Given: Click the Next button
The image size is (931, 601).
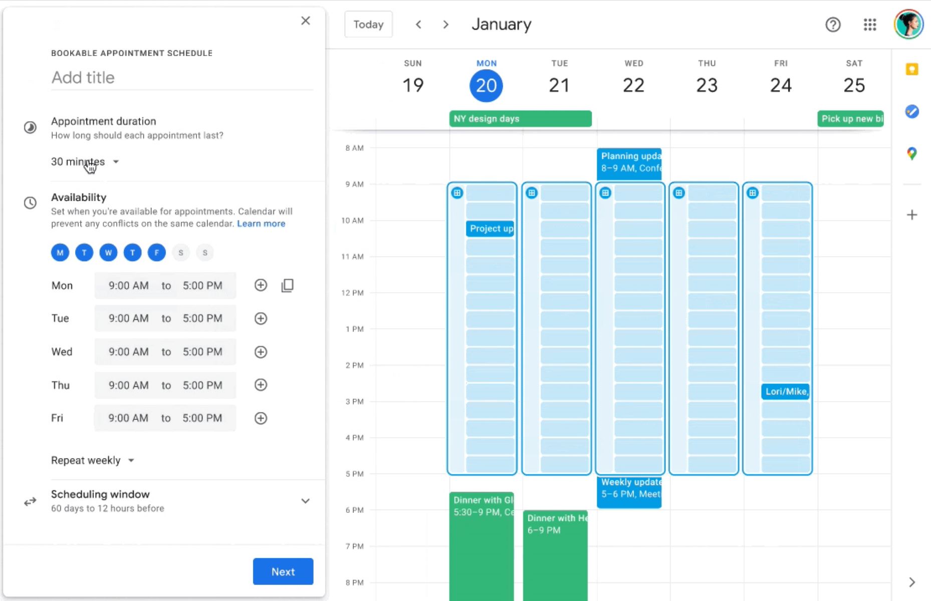Looking at the screenshot, I should coord(283,571).
